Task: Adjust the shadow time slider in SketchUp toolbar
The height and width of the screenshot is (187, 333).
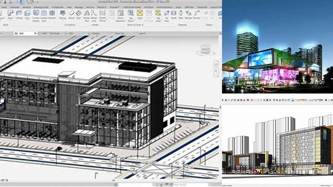Action: tap(300, 100)
